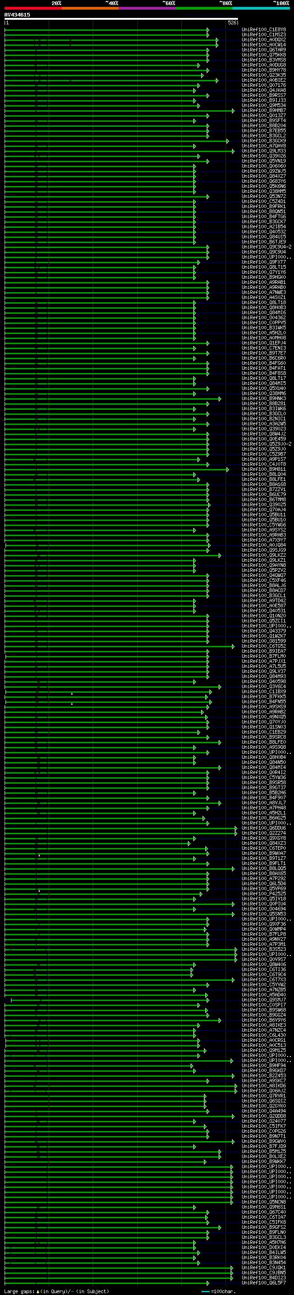Click the Large gaps legend text
This screenshot has width=294, height=1295.
[57, 1291]
